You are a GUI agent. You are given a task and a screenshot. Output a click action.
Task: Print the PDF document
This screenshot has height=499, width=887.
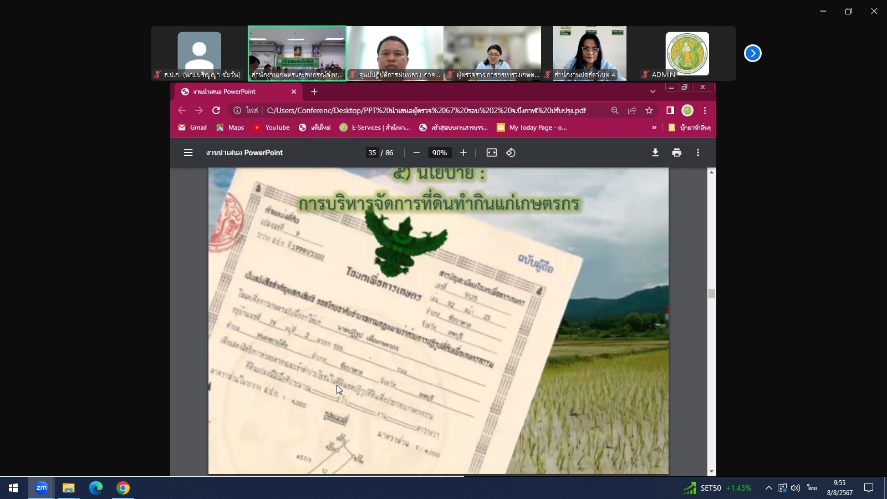point(677,152)
